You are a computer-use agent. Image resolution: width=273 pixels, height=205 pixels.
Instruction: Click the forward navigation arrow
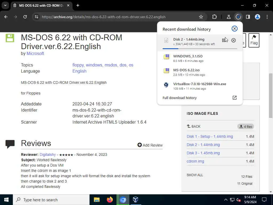click(15, 17)
